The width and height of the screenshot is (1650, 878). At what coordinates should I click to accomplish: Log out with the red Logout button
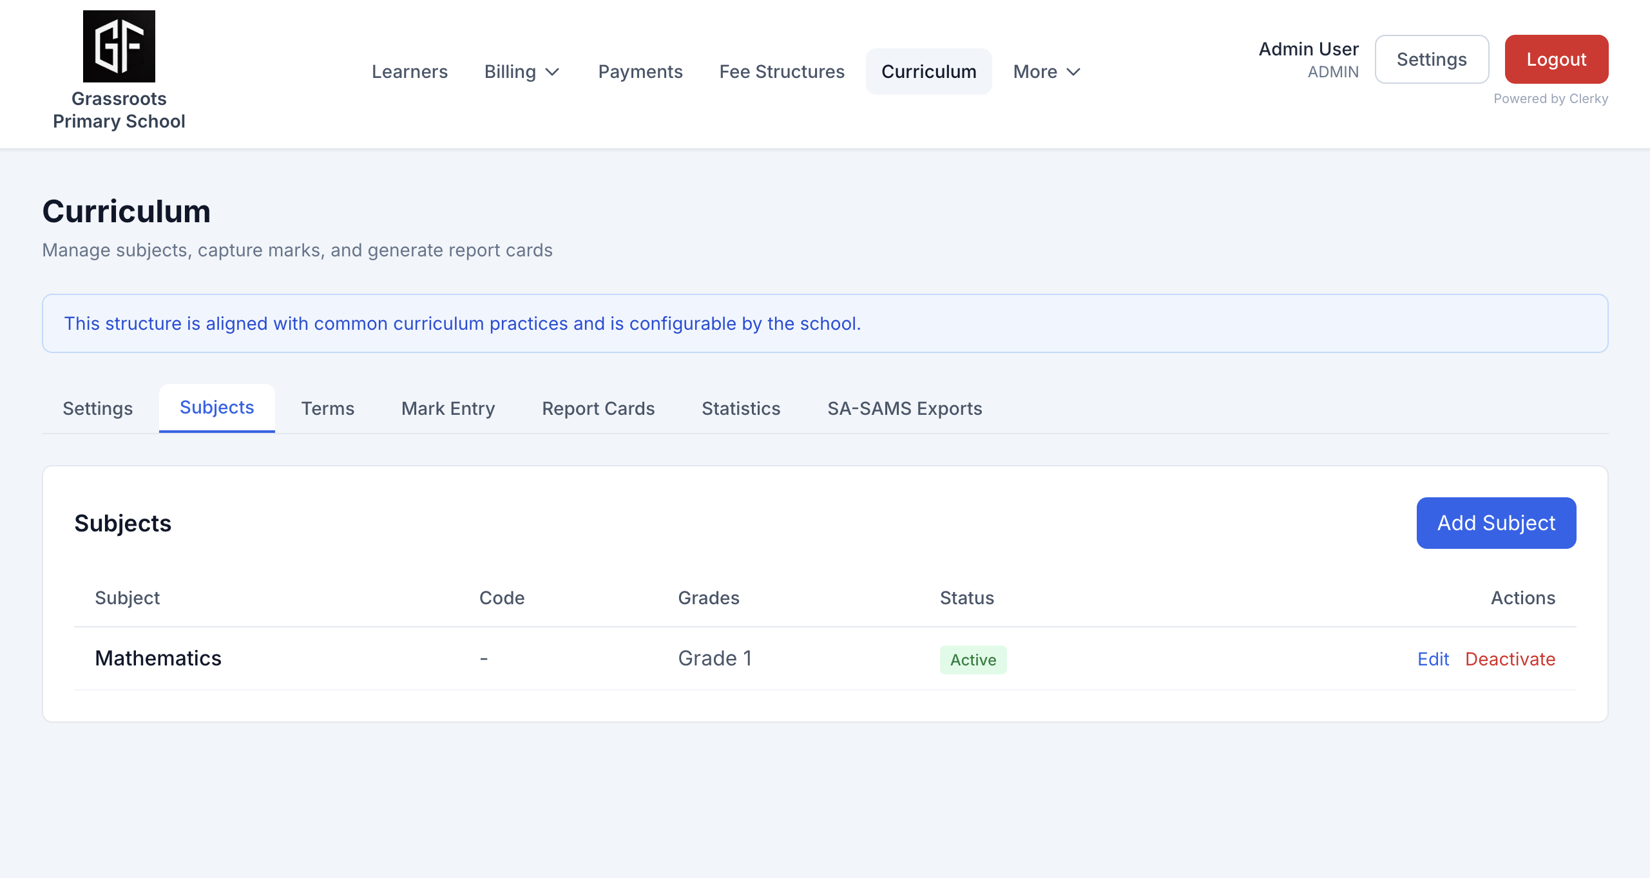[1556, 59]
